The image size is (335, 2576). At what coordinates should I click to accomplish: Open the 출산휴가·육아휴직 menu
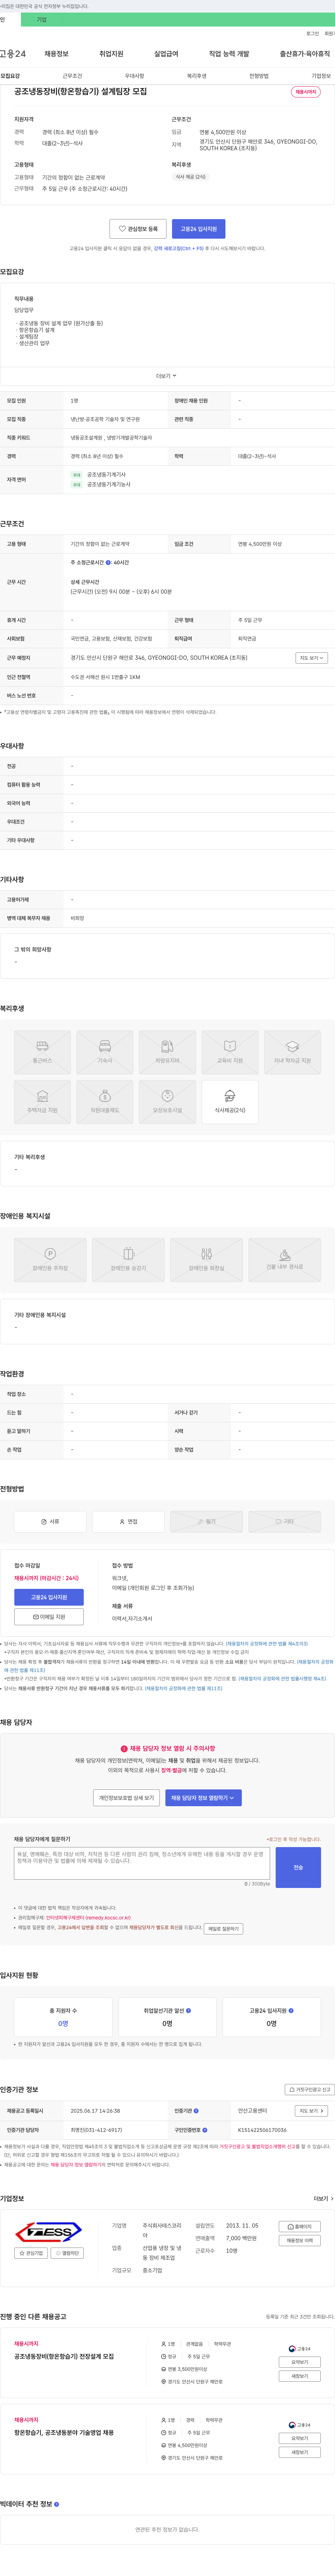click(305, 54)
